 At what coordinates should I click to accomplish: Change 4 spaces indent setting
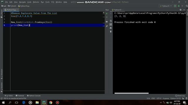pos(166,99)
